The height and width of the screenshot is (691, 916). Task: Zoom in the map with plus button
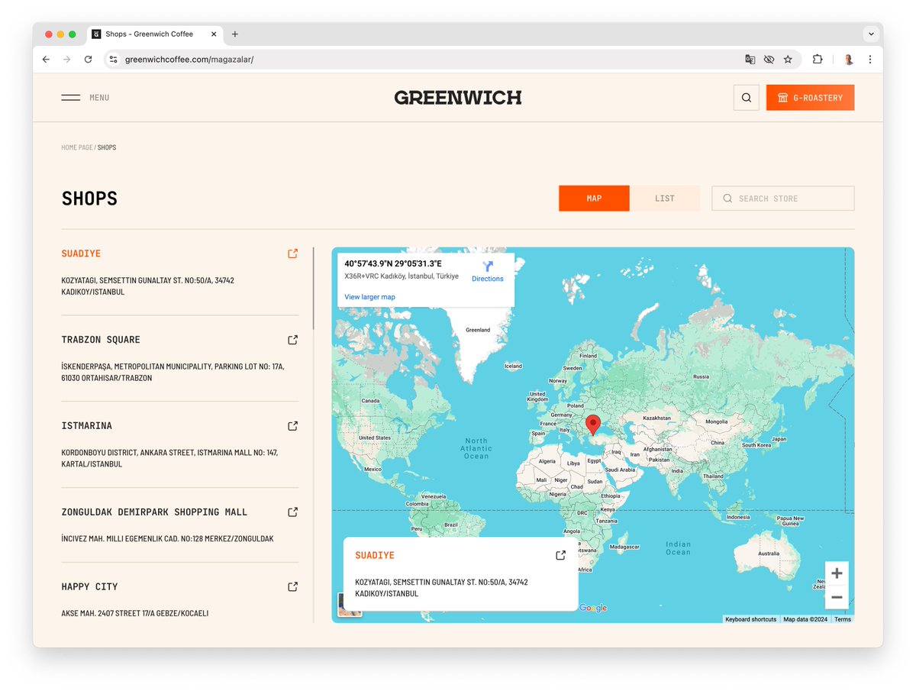[x=837, y=573]
